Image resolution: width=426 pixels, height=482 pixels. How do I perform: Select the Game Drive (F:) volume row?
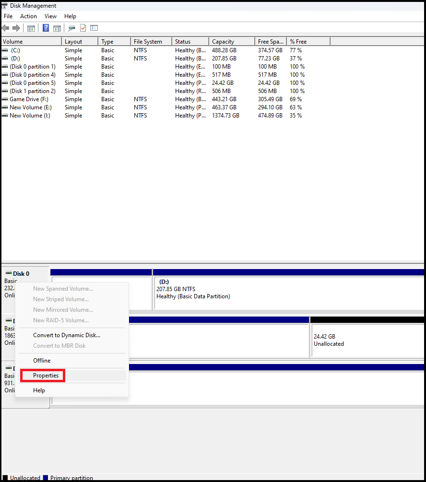coord(29,99)
